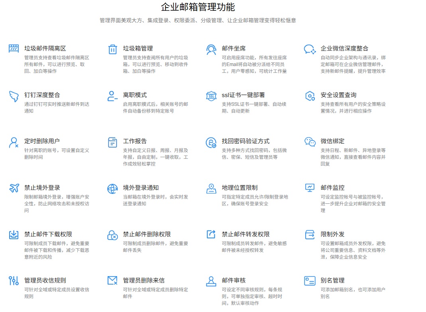Click the 垃圾邮件隔离区 quarantine icon

point(14,49)
